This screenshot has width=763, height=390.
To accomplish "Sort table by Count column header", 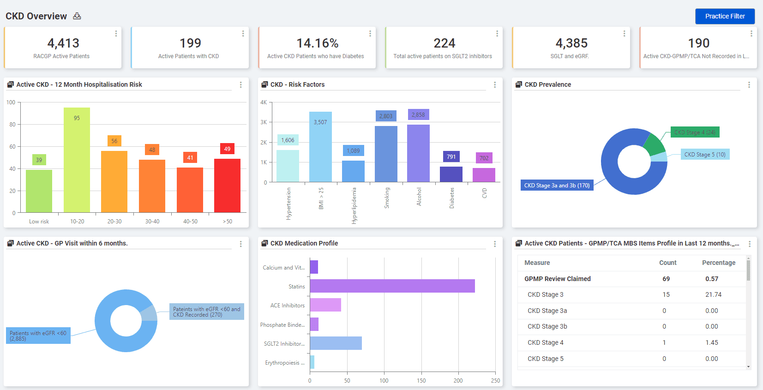I will 667,263.
